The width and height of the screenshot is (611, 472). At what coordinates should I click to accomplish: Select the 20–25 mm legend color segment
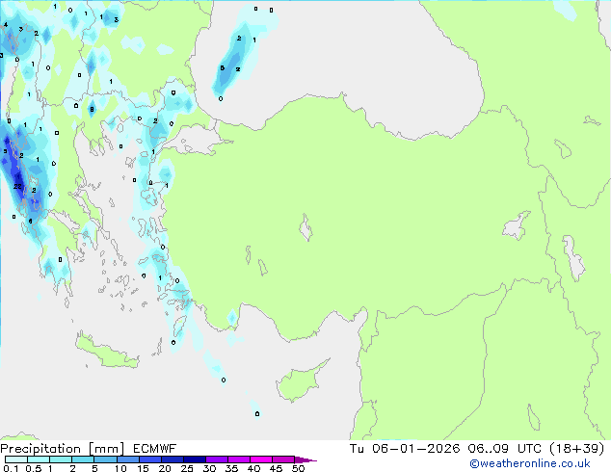point(175,460)
